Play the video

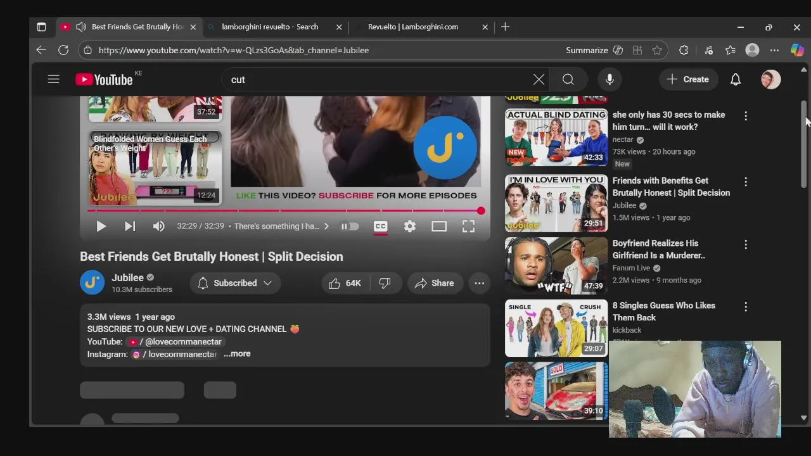click(x=101, y=226)
